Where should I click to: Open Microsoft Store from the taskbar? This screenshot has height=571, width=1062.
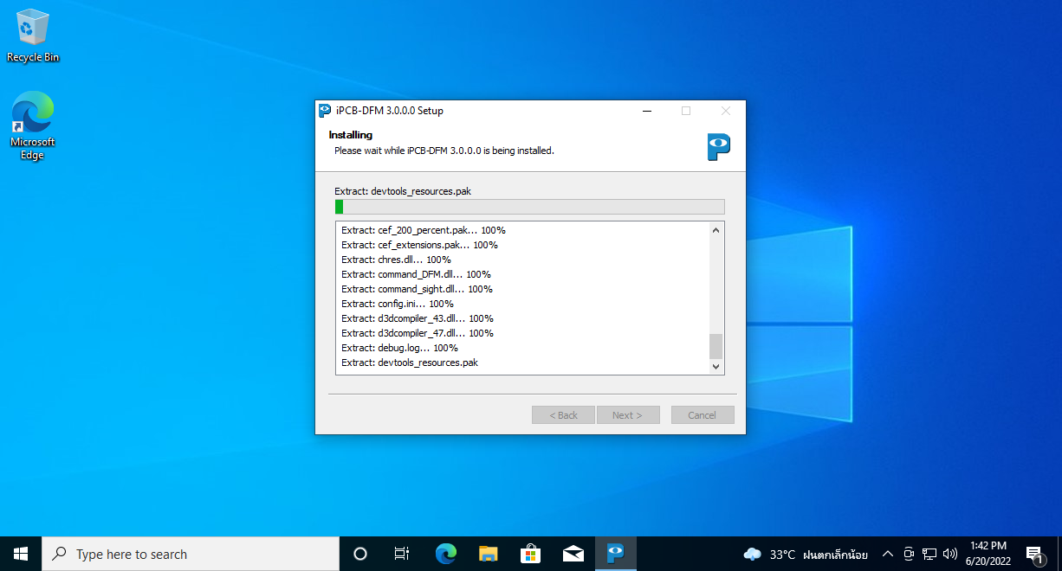pyautogui.click(x=531, y=554)
